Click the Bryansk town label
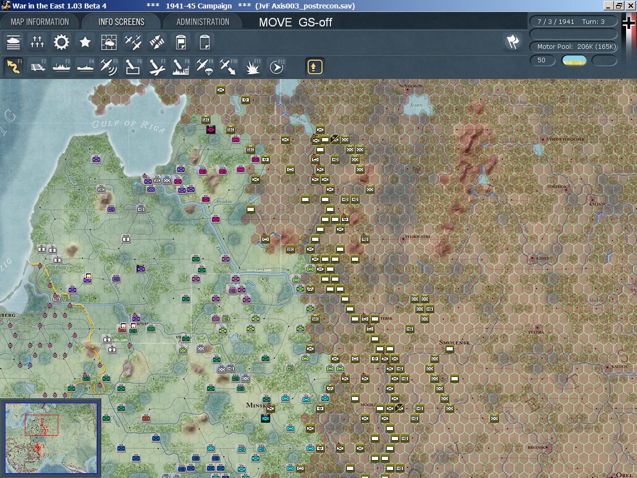Viewport: 637px width, 478px height. 536,447
